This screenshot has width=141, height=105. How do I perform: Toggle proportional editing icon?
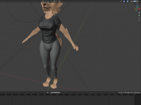click(59, 1)
